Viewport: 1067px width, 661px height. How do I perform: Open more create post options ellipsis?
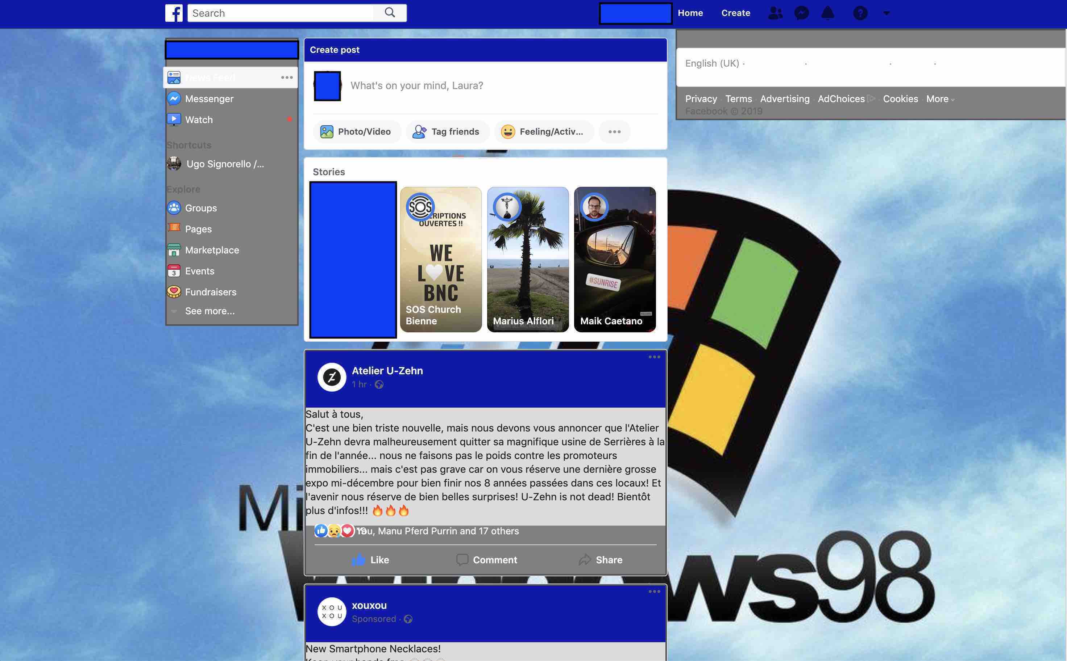pos(614,132)
